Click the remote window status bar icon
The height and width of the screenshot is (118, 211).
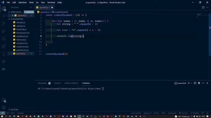pyautogui.click(x=3, y=113)
